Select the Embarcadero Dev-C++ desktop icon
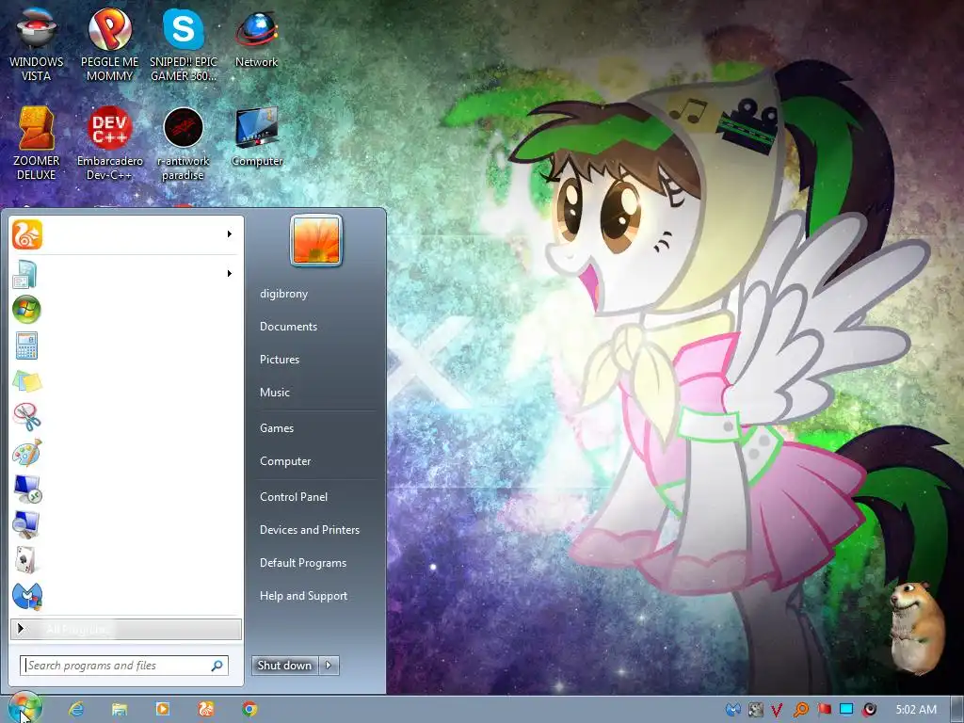The width and height of the screenshot is (964, 723). pyautogui.click(x=109, y=143)
